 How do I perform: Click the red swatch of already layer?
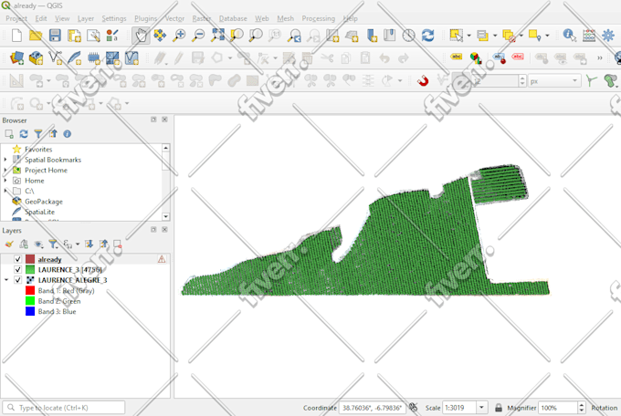tap(30, 259)
